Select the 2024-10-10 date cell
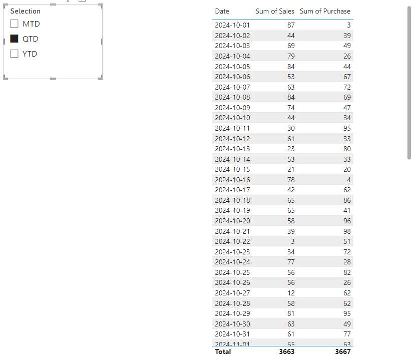 (232, 118)
